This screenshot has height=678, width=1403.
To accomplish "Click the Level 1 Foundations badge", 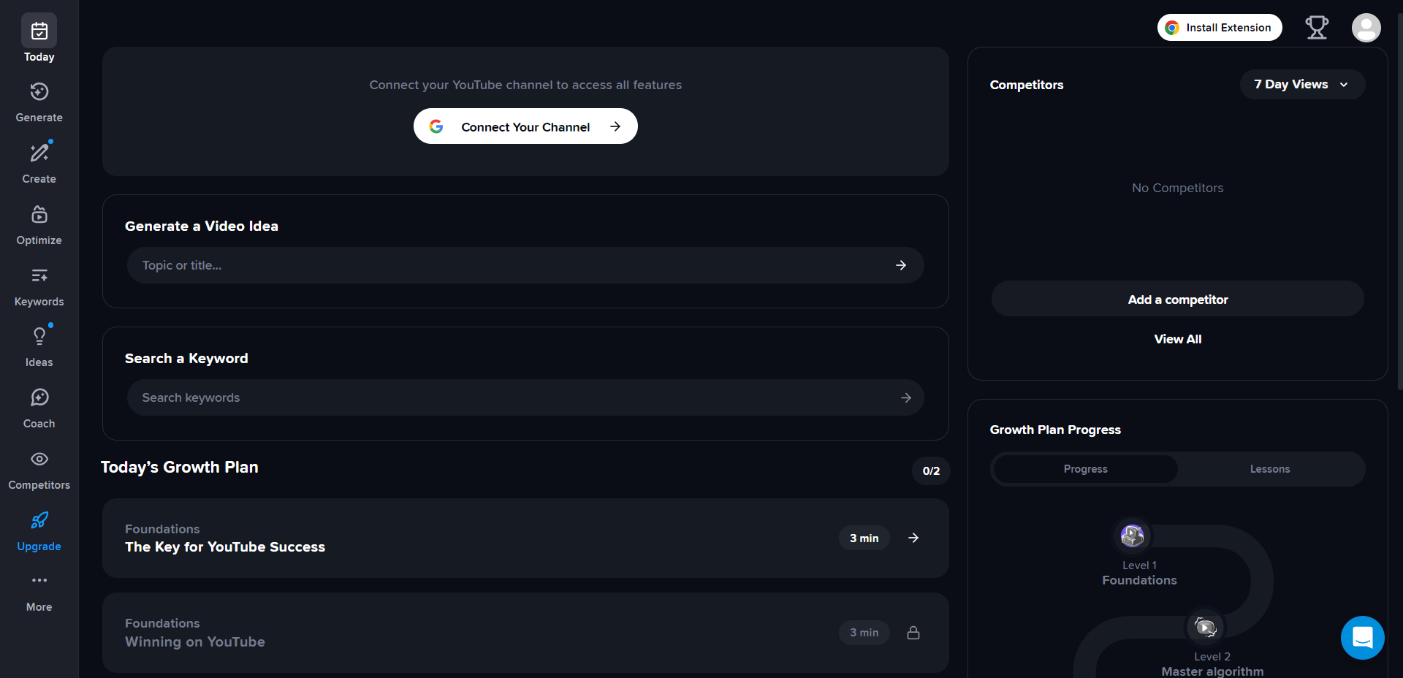I will pos(1133,536).
